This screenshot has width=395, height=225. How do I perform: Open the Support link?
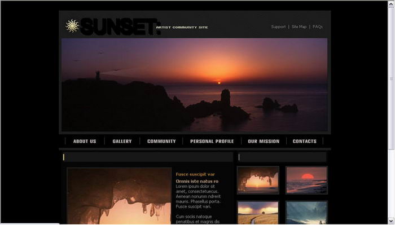click(x=278, y=27)
